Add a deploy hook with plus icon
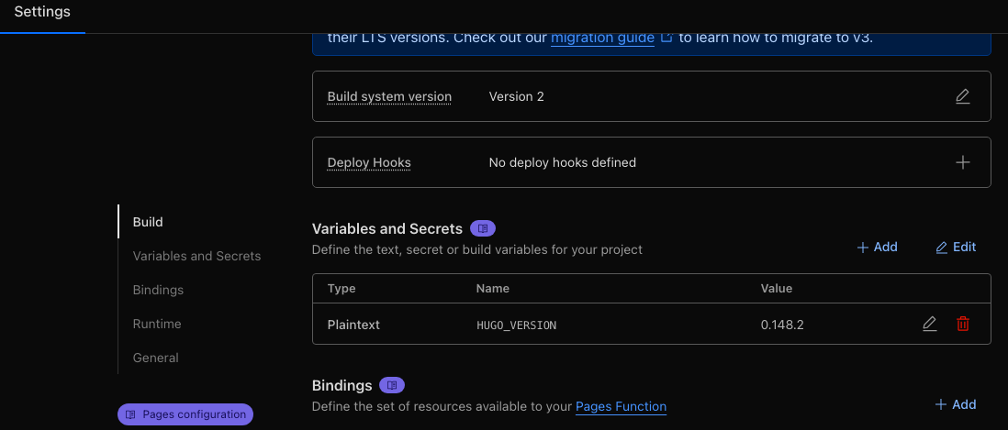Screen dimensions: 1008x430 (962, 163)
